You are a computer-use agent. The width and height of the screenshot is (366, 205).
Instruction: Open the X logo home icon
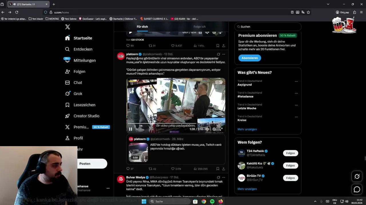pos(67,27)
